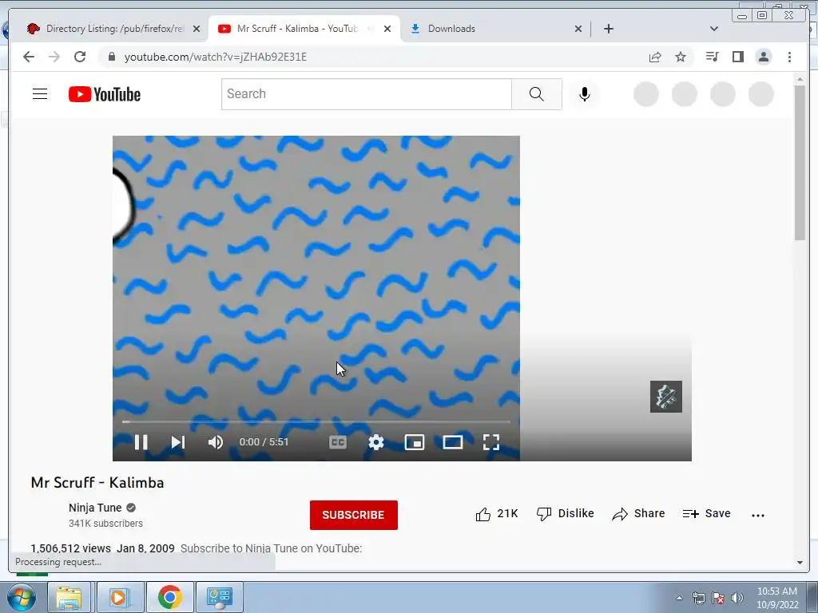The image size is (818, 613).
Task: Click the video progress bar
Action: (316, 421)
